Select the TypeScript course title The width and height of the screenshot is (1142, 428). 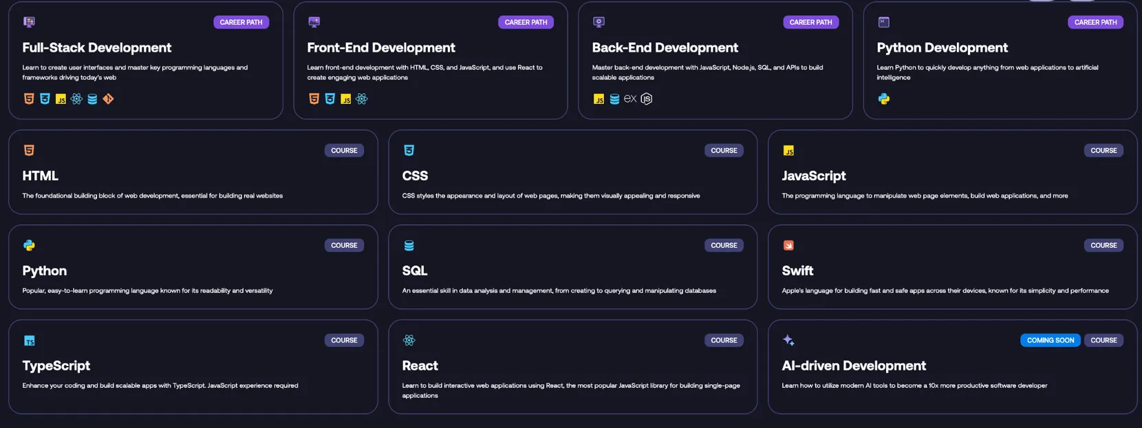coord(56,366)
